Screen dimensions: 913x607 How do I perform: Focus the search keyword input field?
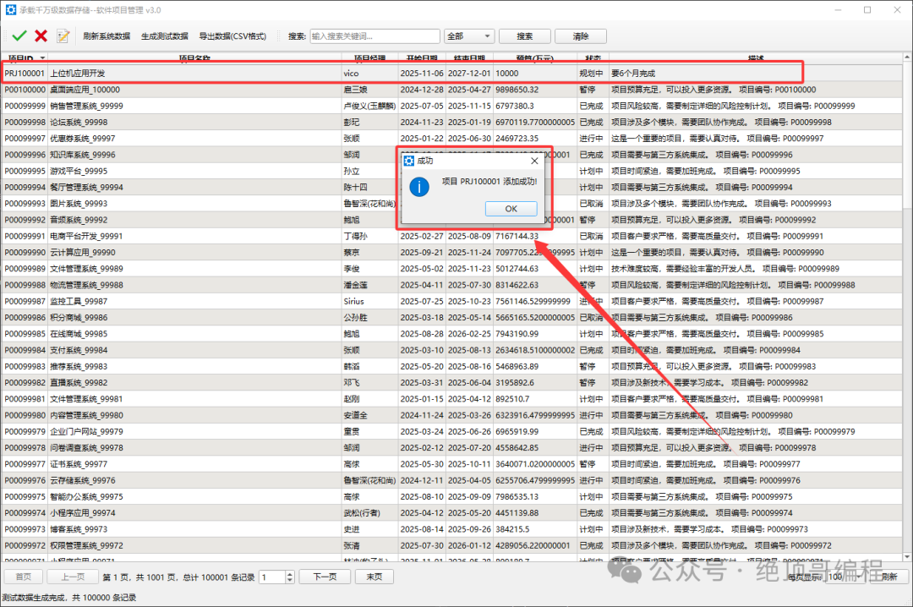[x=375, y=36]
